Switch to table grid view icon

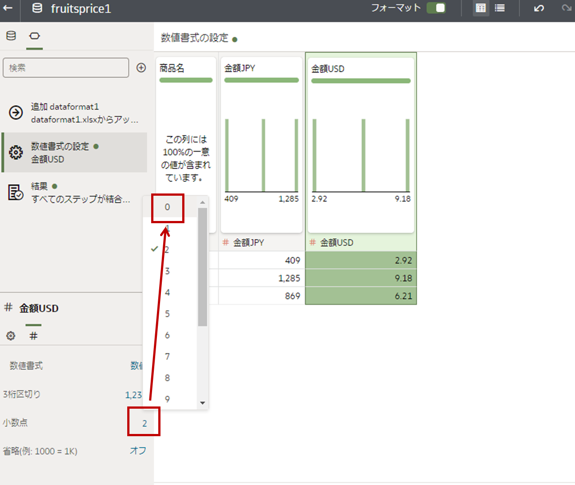pyautogui.click(x=481, y=8)
